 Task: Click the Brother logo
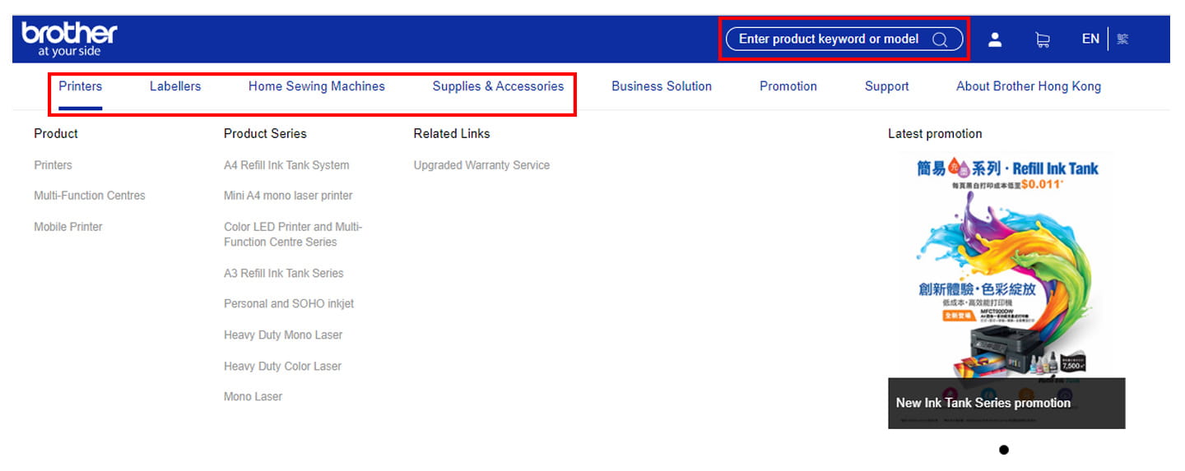click(70, 39)
